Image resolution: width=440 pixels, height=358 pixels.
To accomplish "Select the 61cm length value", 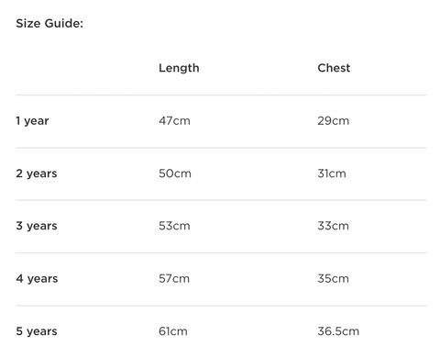I will [173, 331].
